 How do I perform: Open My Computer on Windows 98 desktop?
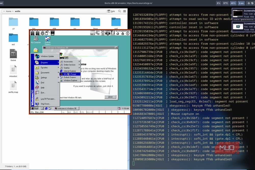[x=36, y=40]
